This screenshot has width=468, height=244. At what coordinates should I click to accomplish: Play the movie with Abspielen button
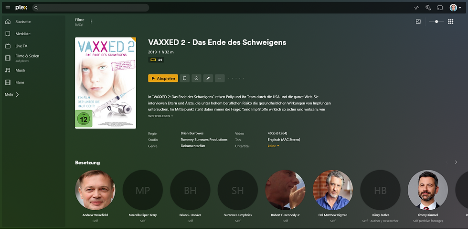pos(163,78)
